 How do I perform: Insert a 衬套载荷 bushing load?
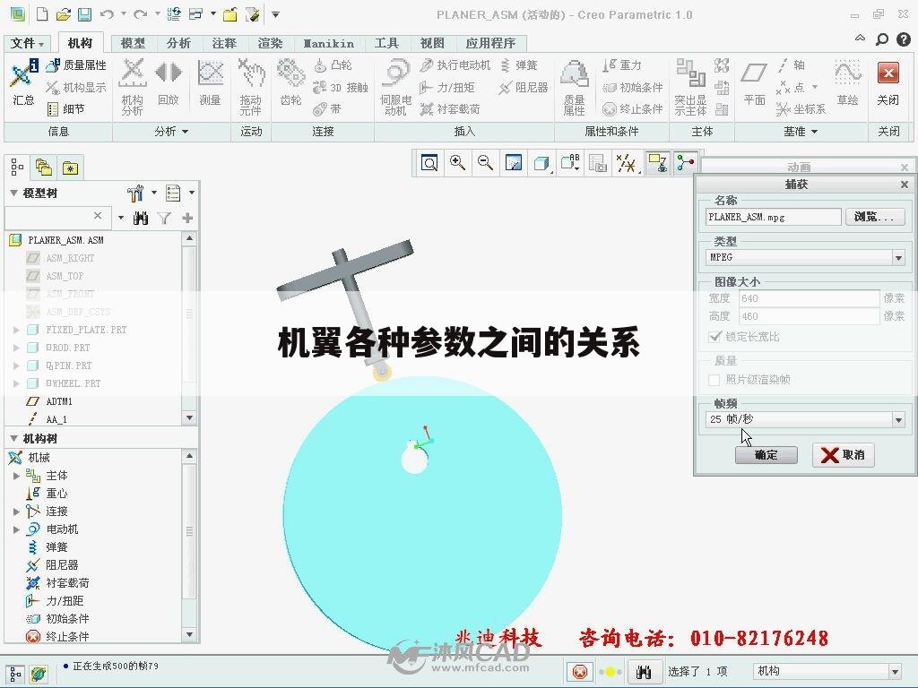[x=450, y=108]
